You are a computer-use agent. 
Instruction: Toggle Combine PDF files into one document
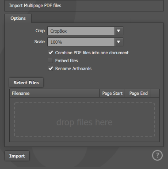50,53
